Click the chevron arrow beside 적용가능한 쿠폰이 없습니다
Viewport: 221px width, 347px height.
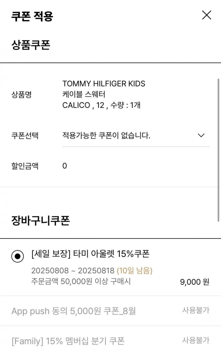[x=201, y=136]
